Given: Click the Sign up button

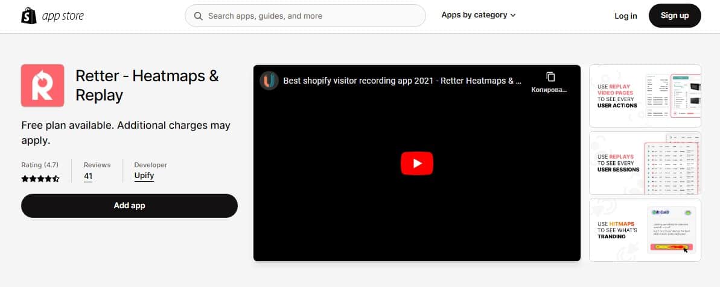Looking at the screenshot, I should pyautogui.click(x=675, y=16).
